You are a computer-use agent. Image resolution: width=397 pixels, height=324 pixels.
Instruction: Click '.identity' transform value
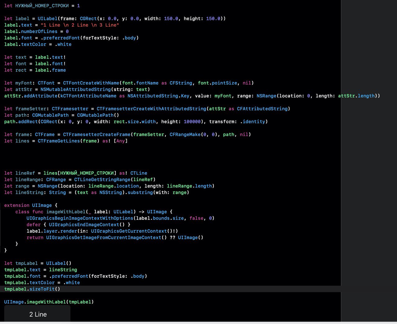252,122
